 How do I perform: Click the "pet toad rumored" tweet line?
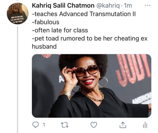pyautogui.click(x=90, y=38)
